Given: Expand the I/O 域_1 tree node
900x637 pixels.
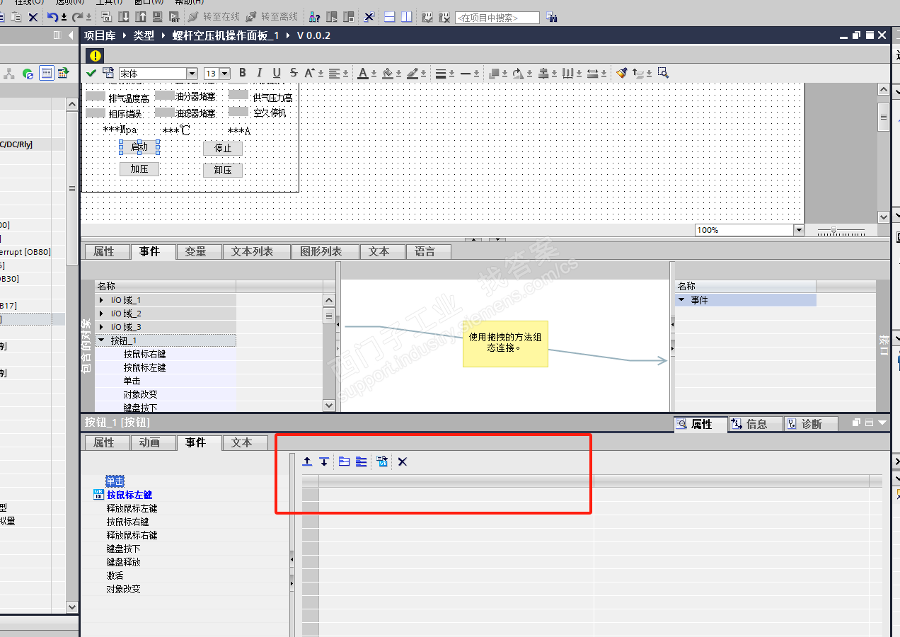Looking at the screenshot, I should pos(102,300).
